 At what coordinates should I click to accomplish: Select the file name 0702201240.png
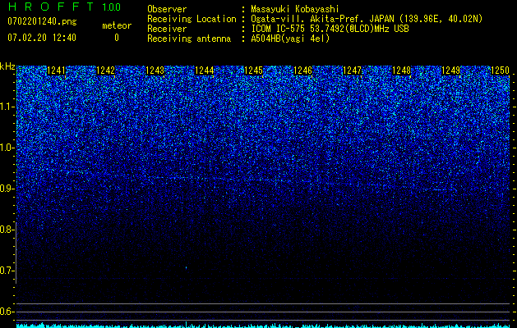click(x=42, y=22)
